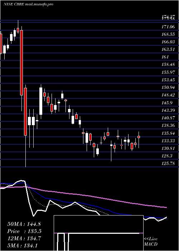Click the tallest red candlestick near 171

[21, 63]
